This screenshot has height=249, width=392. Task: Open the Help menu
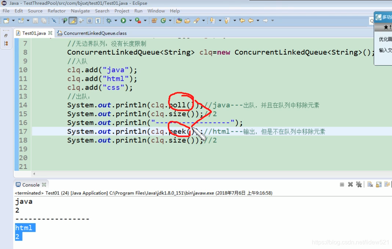tap(175, 11)
